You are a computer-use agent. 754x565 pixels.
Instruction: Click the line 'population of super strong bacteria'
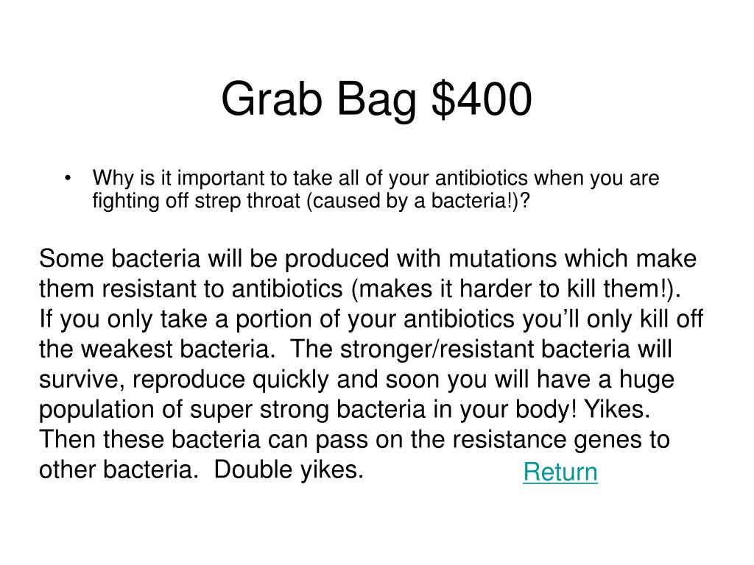click(345, 410)
